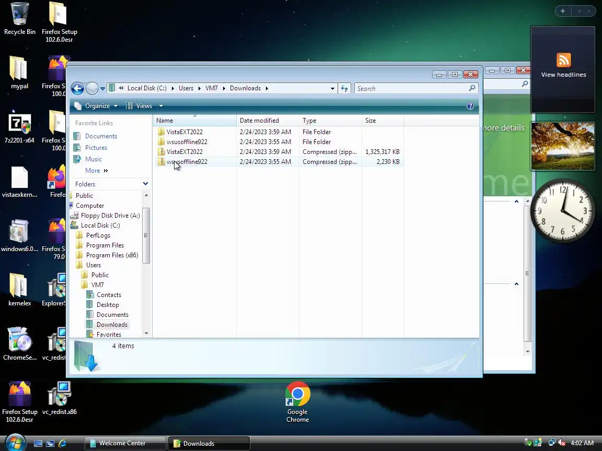
Task: Open the Organize dropdown menu
Action: tap(96, 106)
